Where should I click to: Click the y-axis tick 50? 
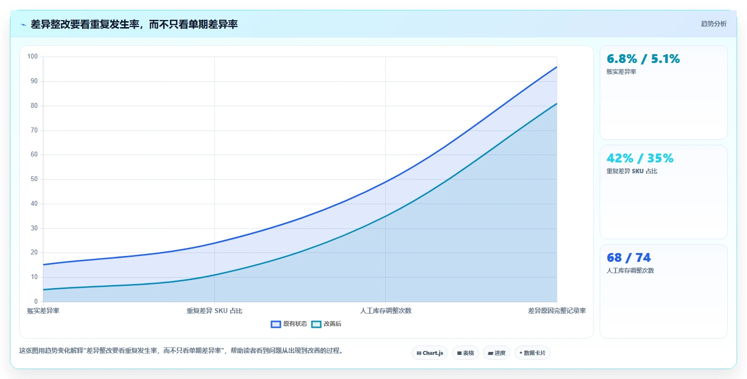point(34,179)
